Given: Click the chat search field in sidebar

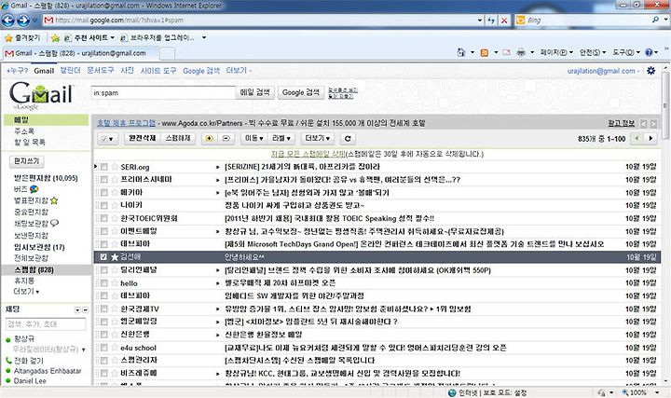Looking at the screenshot, I should pos(46,324).
